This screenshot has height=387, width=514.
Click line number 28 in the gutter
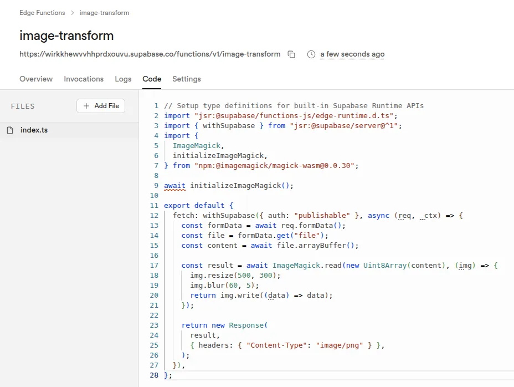point(154,375)
